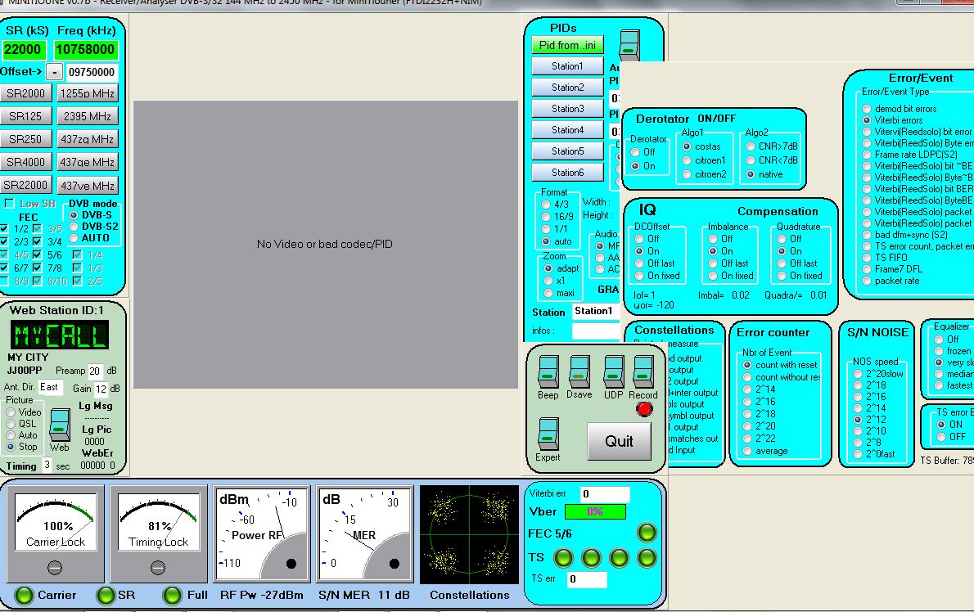974x612 pixels.
Task: Click the Constellations scatter display
Action: (469, 534)
